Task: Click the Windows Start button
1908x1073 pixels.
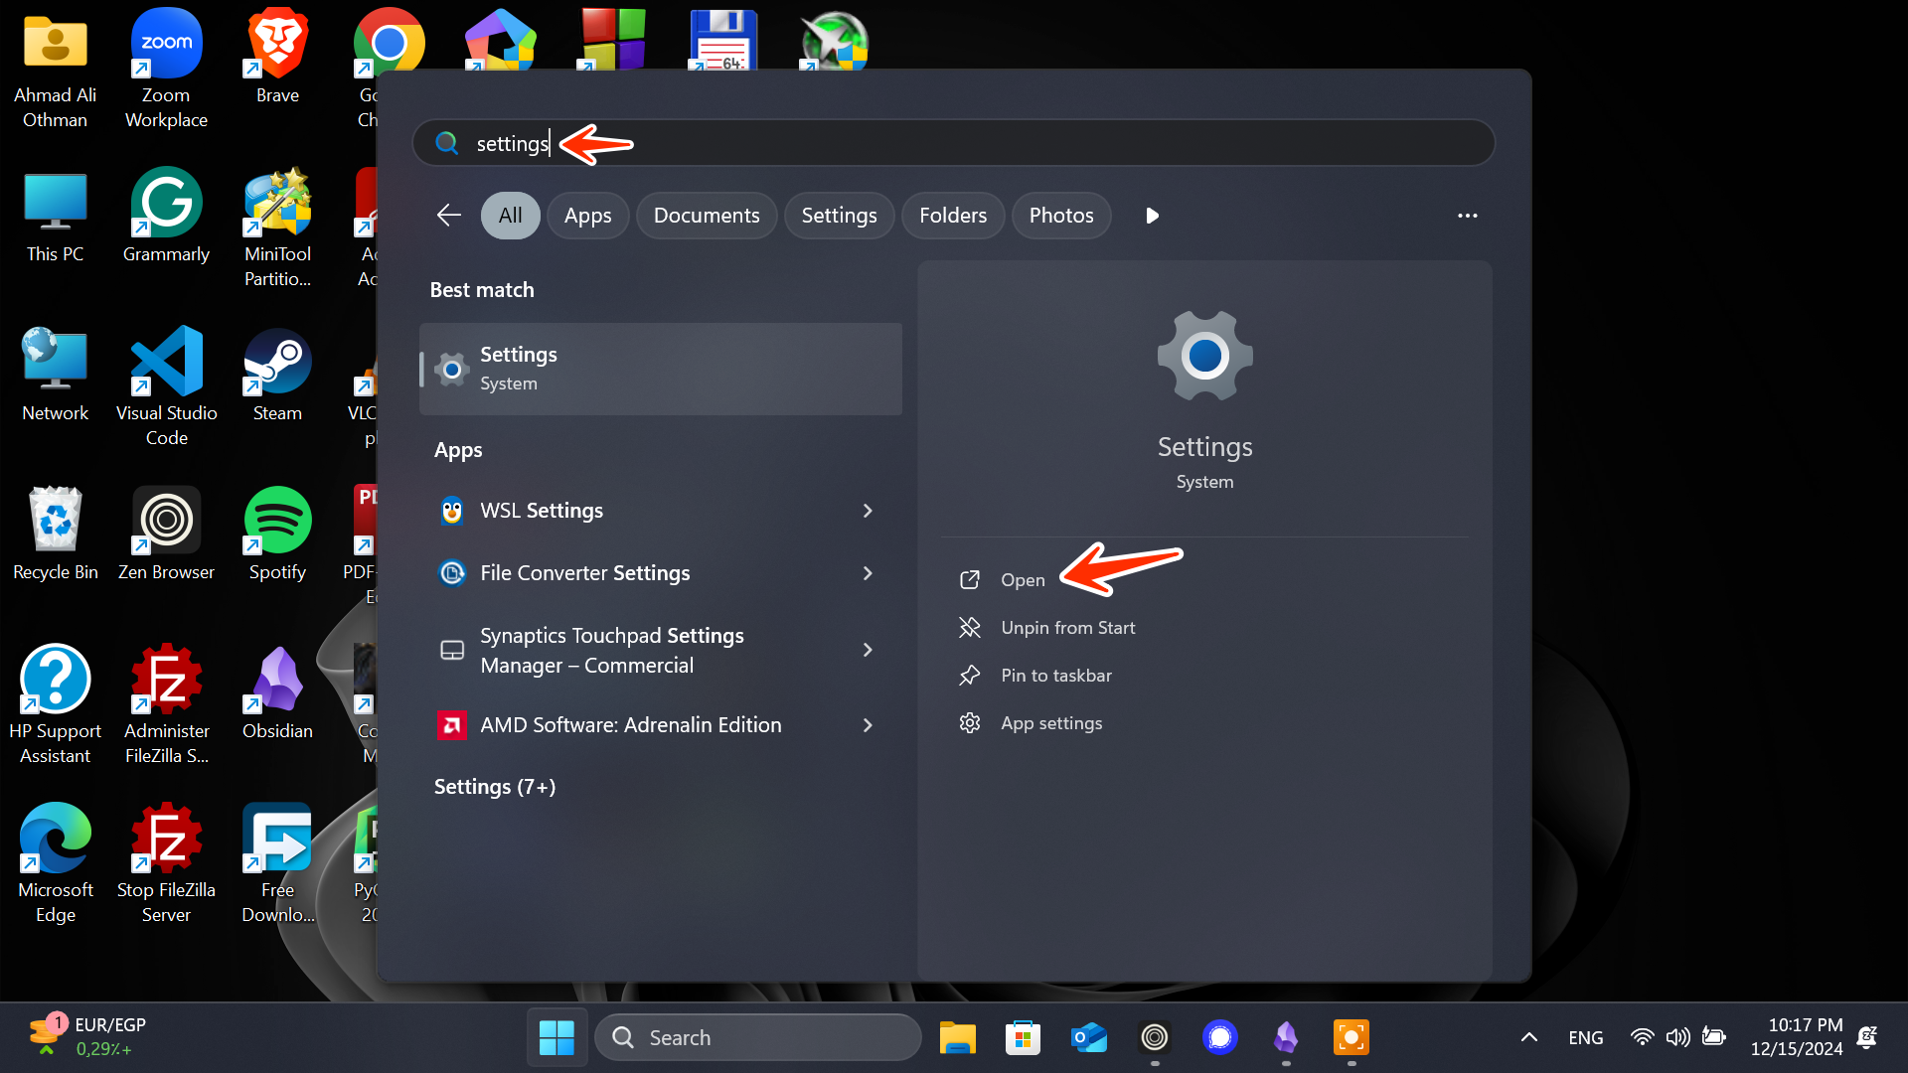Action: click(556, 1038)
